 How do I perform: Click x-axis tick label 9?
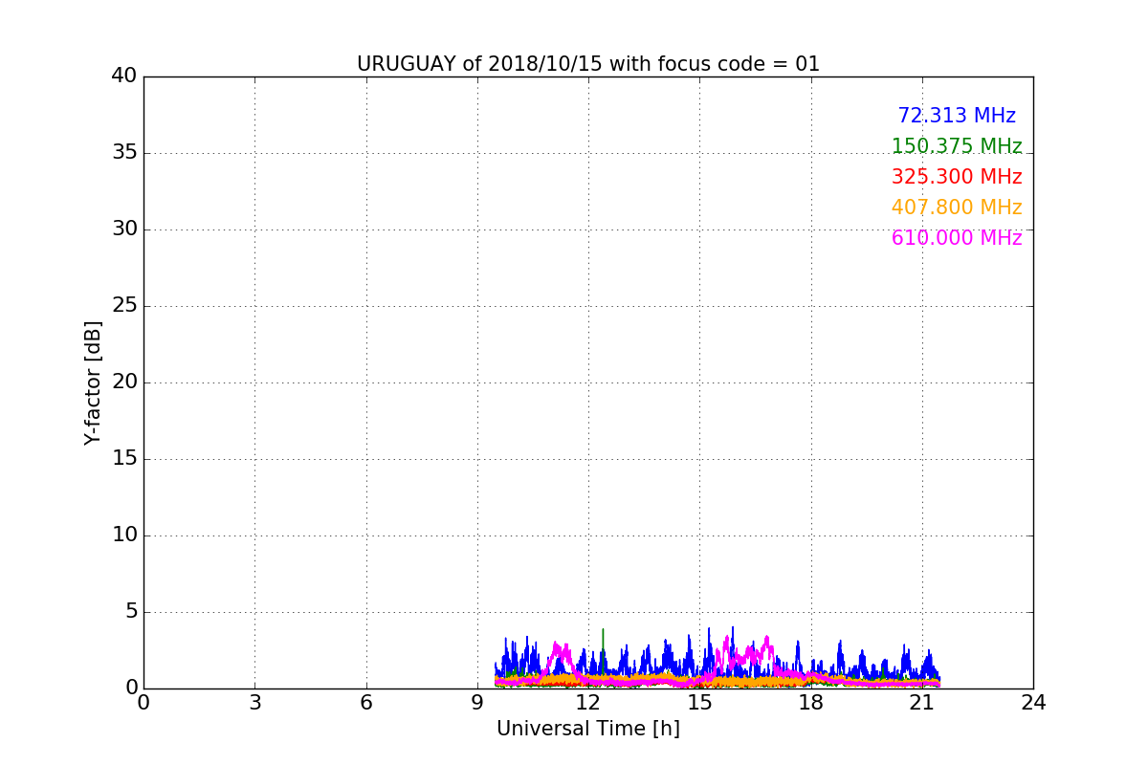pos(477,703)
